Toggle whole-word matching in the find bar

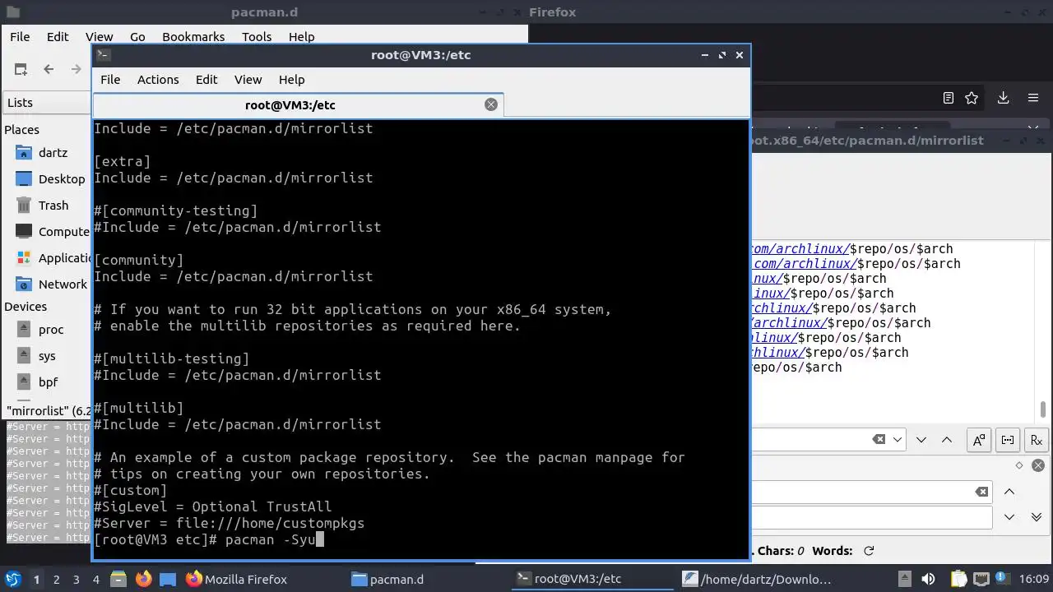1008,440
